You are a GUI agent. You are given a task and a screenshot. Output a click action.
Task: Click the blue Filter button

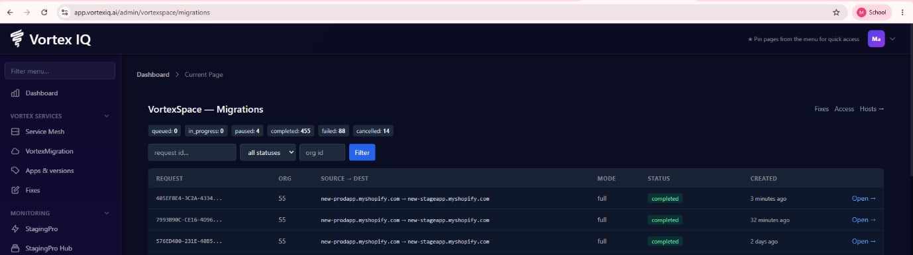coord(362,152)
